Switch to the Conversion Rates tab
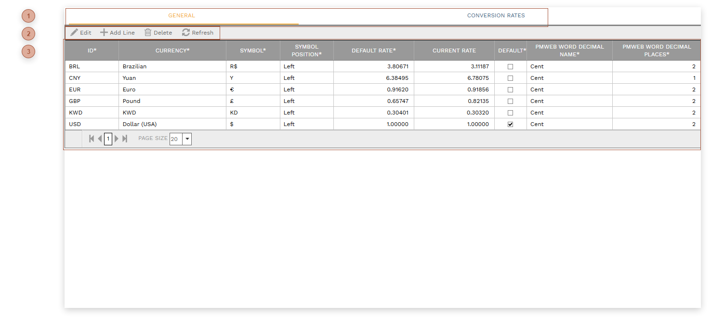The height and width of the screenshot is (319, 711). (496, 16)
